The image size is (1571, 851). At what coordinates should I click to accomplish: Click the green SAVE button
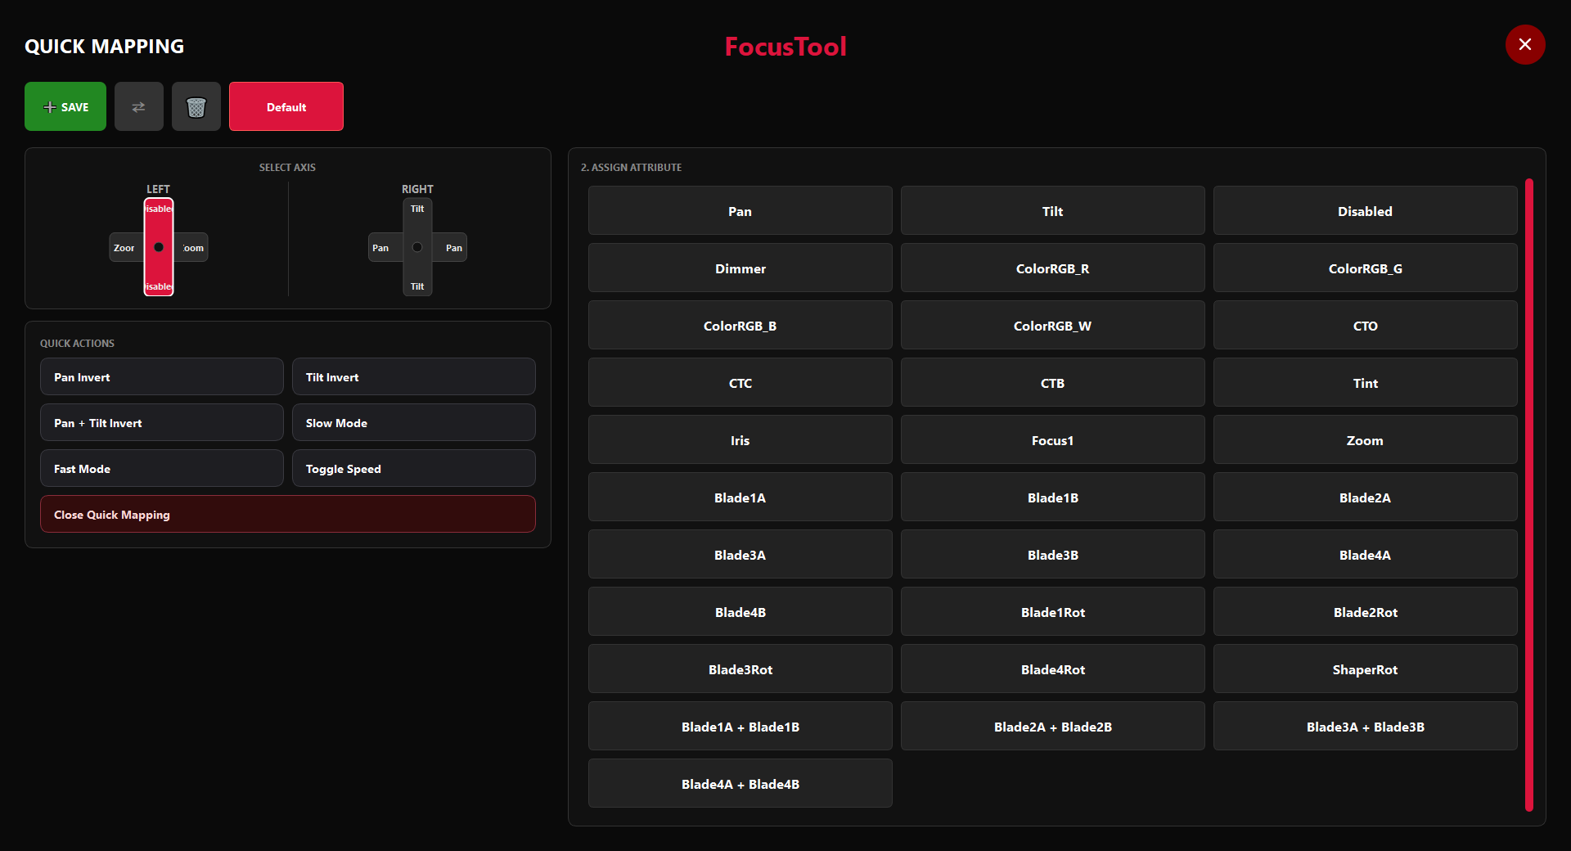point(65,106)
